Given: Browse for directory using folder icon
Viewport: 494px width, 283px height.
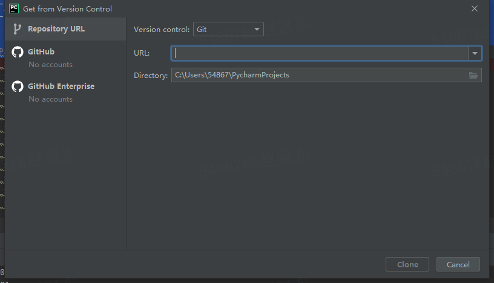Looking at the screenshot, I should pos(473,75).
